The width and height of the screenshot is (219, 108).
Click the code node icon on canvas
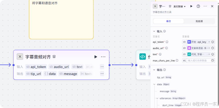coord(143,57)
